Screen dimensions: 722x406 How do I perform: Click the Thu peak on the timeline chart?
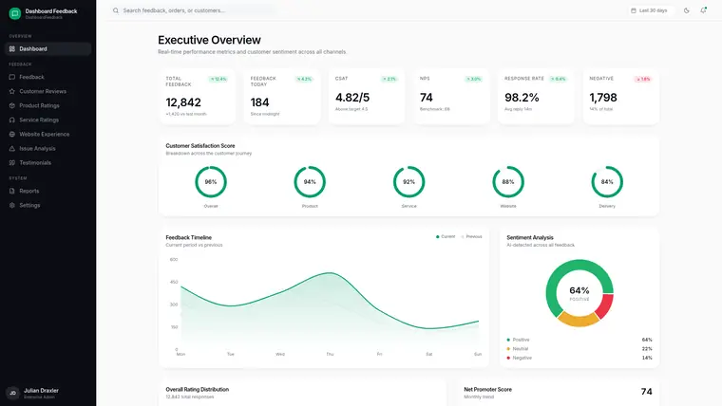click(331, 273)
